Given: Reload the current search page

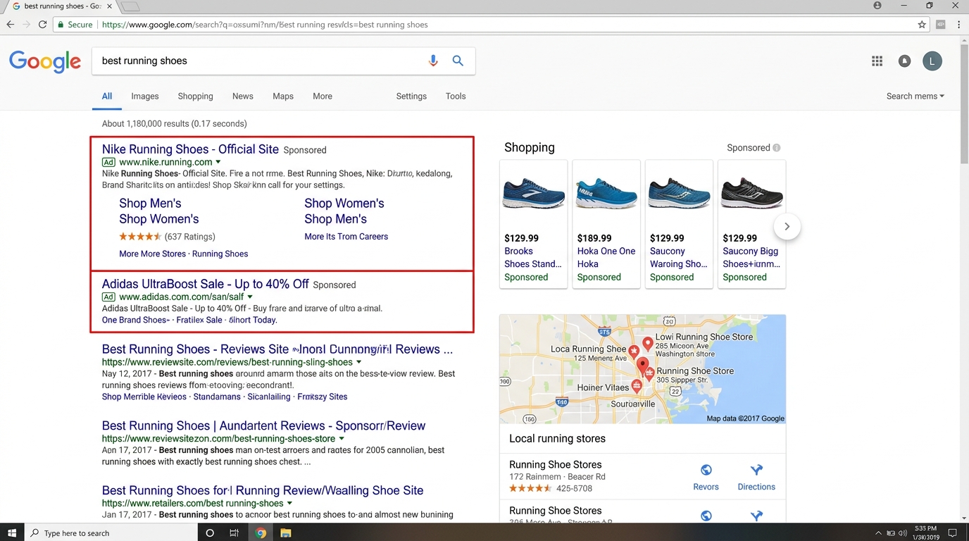Looking at the screenshot, I should [43, 24].
